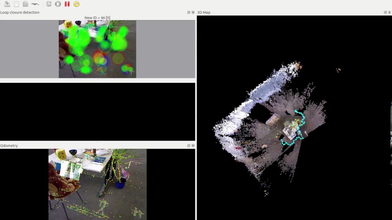Image resolution: width=392 pixels, height=220 pixels.
Task: Pause the mapping with red pause button
Action: tap(67, 4)
